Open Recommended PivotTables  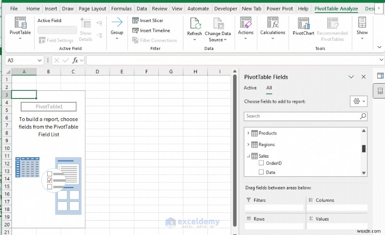333,29
